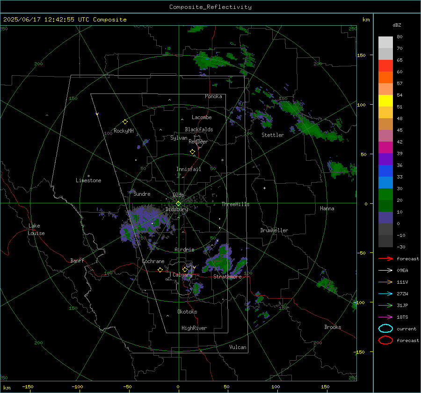
Task: Select the dark orange 60 dBZ swatch
Action: coord(385,77)
